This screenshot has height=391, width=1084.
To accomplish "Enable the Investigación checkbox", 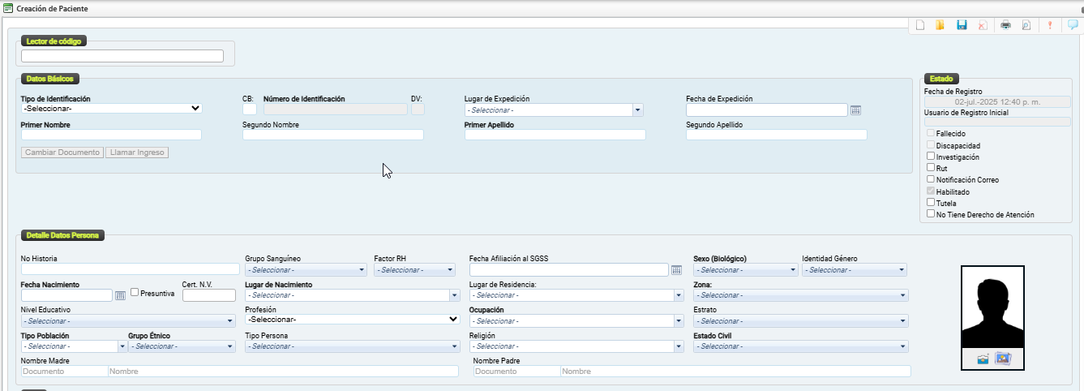I will (931, 157).
